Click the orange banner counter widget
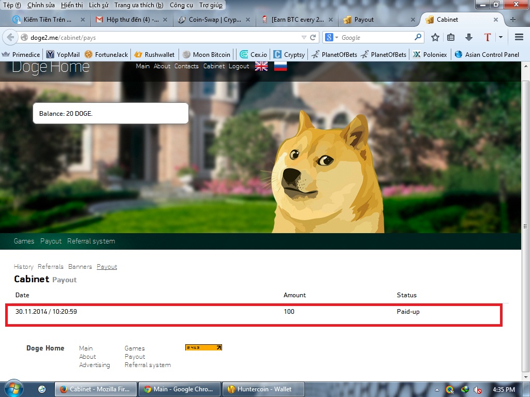530x397 pixels. 203,347
